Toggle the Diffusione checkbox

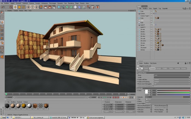[151, 110]
